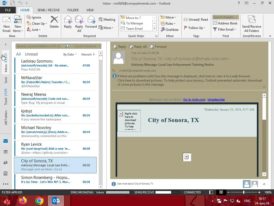
Task: Click the ribbon Forward button
Action: click(x=91, y=22)
